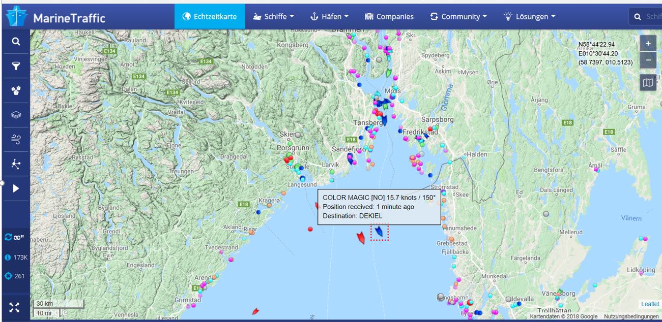662x322 pixels.
Task: Expand the Häfen dropdown menu
Action: click(329, 16)
